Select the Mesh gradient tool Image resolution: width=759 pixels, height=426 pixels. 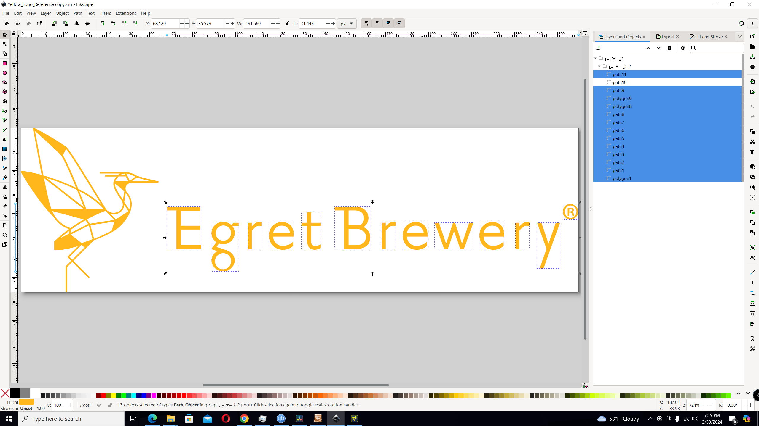(x=5, y=159)
